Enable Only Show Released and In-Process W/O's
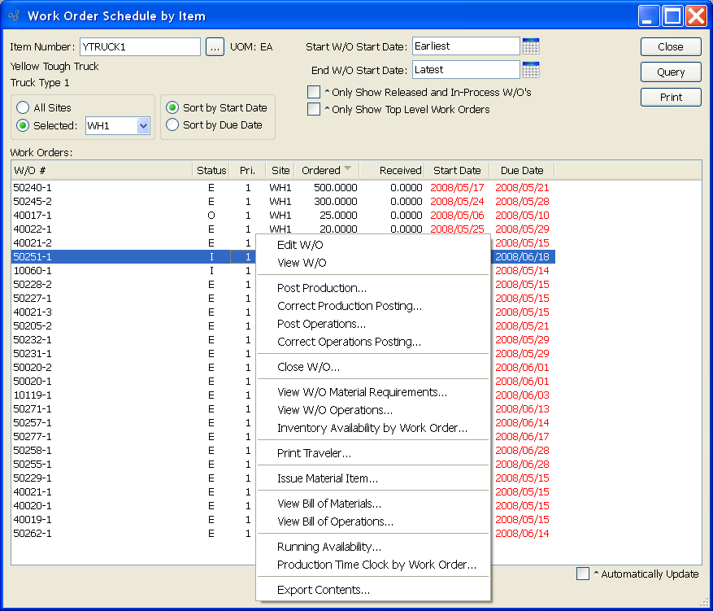This screenshot has height=611, width=713. tap(314, 92)
